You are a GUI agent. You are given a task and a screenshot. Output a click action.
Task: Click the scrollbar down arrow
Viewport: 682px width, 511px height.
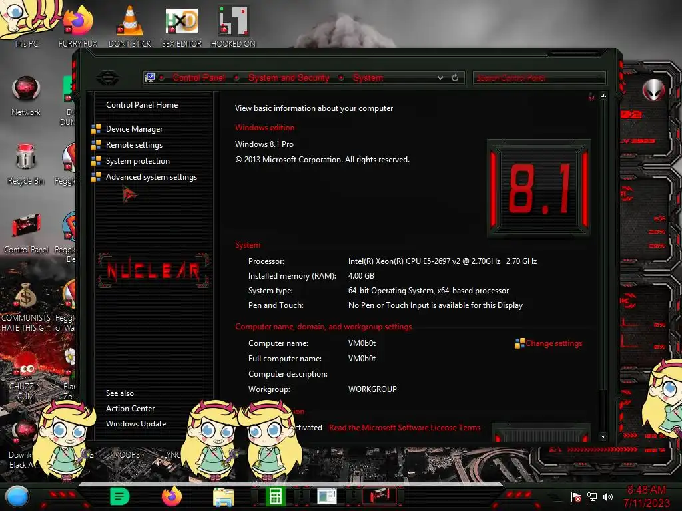click(603, 436)
